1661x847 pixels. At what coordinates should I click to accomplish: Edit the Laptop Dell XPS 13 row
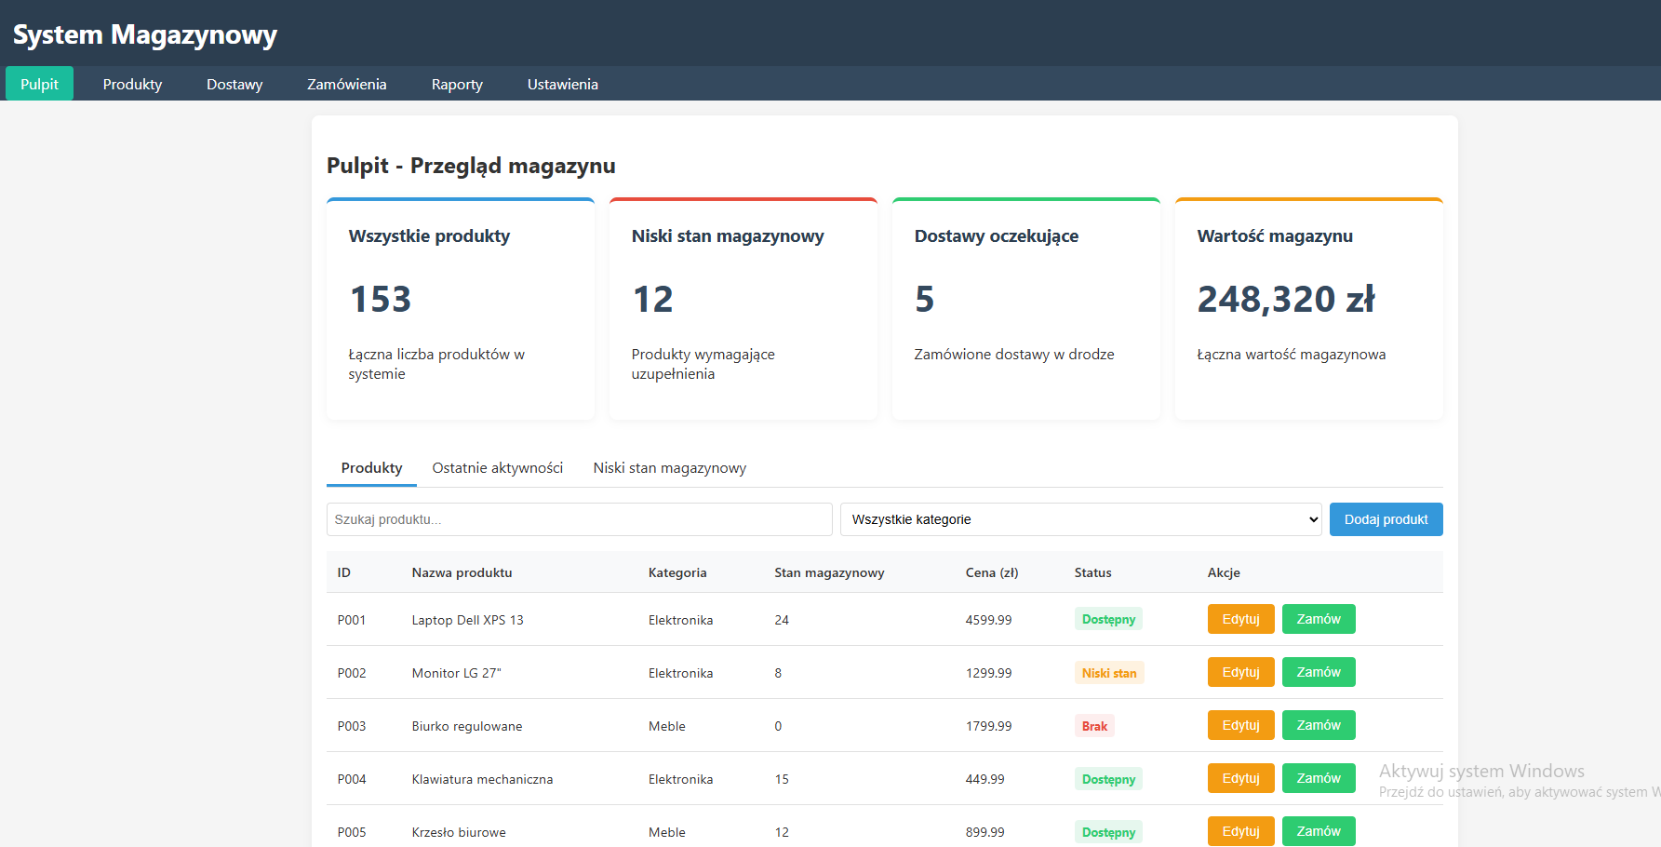tap(1240, 619)
